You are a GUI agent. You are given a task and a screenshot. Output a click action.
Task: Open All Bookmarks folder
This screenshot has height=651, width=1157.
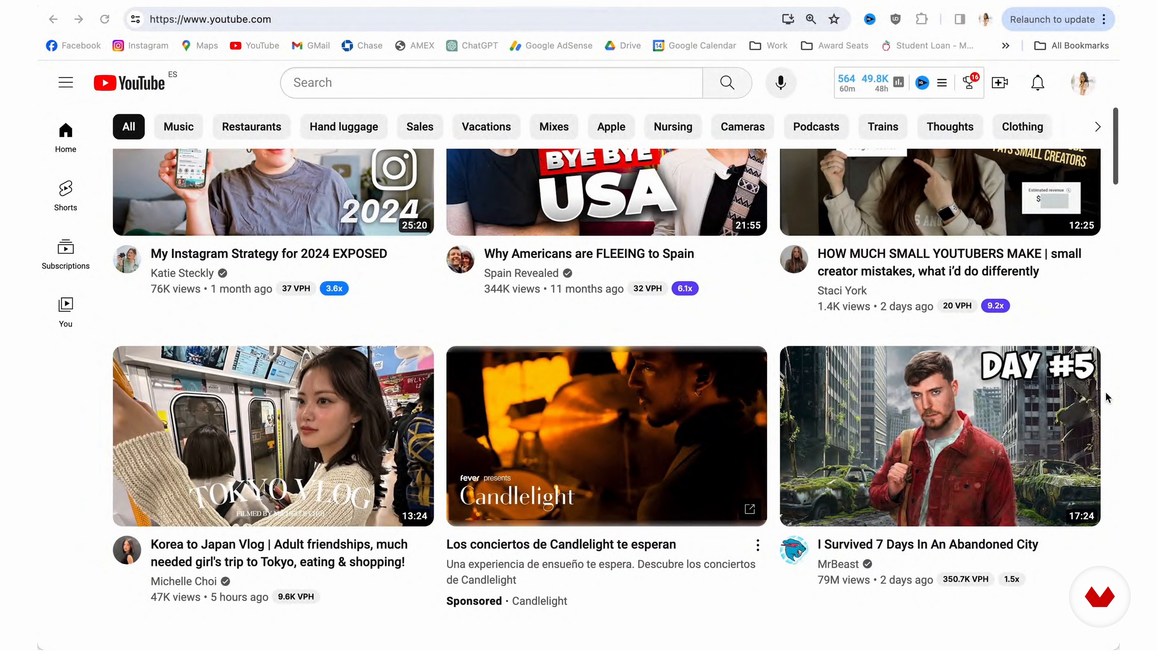pyautogui.click(x=1071, y=46)
